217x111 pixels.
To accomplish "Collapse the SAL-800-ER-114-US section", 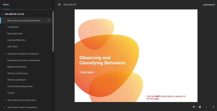I will [x=3, y=14].
